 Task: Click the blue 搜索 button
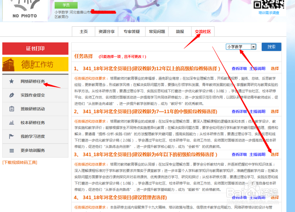click(x=271, y=46)
